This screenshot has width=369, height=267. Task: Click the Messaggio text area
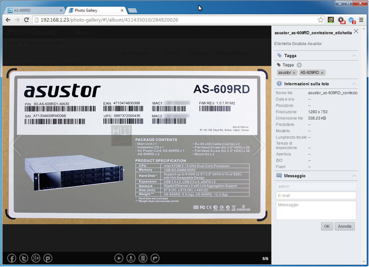(316, 210)
